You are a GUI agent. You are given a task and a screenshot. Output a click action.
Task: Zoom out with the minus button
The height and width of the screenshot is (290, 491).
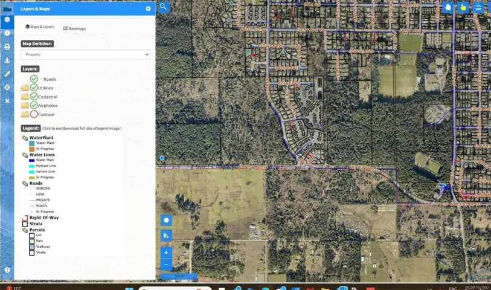[166, 265]
